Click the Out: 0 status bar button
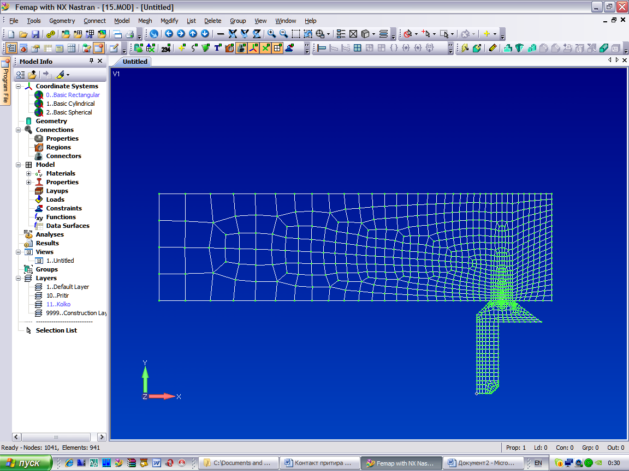Viewport: 629px width, 471px height. pos(616,448)
